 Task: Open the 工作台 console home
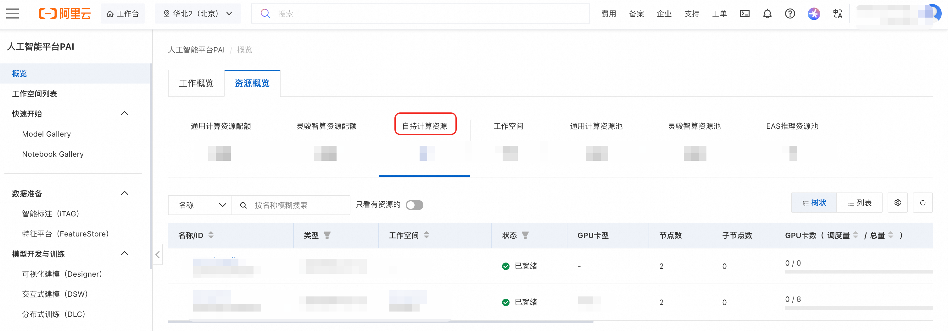tap(123, 14)
